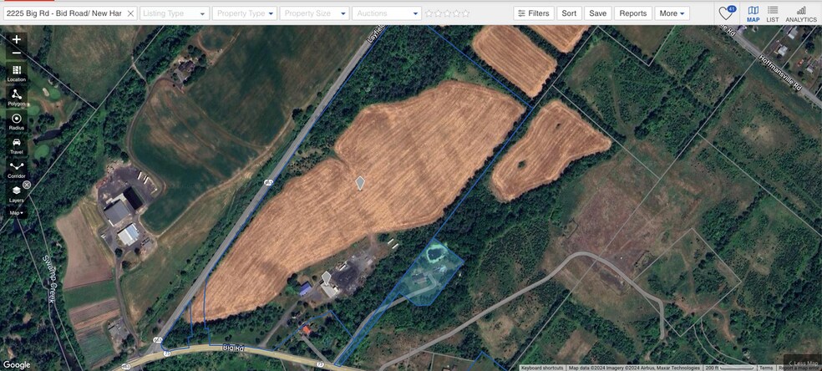Select the gray property marker in field
822x371 pixels.
click(359, 183)
